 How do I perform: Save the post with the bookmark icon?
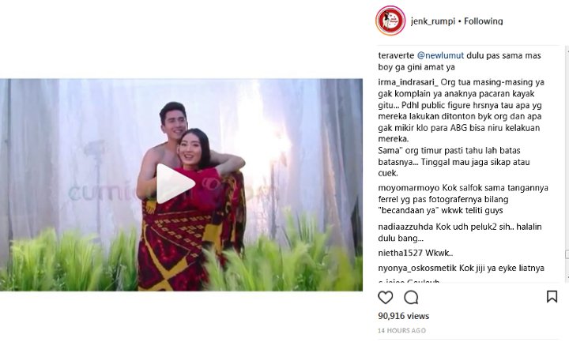[x=552, y=297]
